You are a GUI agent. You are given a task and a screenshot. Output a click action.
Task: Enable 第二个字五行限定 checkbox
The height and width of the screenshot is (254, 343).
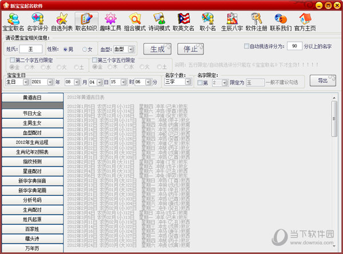pyautogui.click(x=13, y=60)
